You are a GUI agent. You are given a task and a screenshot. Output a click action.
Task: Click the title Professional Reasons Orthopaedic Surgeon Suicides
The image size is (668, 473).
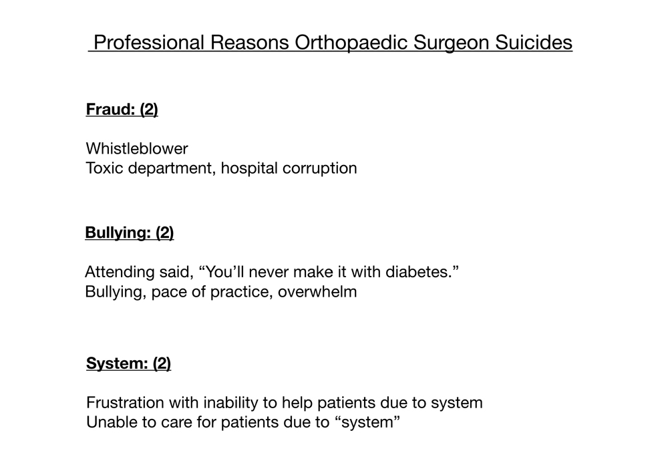tap(333, 43)
